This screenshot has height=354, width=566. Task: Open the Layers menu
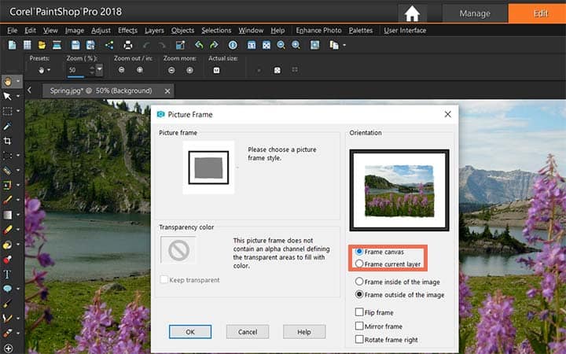tap(154, 31)
